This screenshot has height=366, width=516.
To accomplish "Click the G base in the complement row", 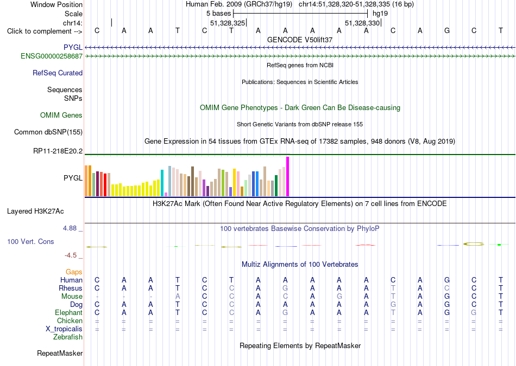I will pyautogui.click(x=447, y=30).
